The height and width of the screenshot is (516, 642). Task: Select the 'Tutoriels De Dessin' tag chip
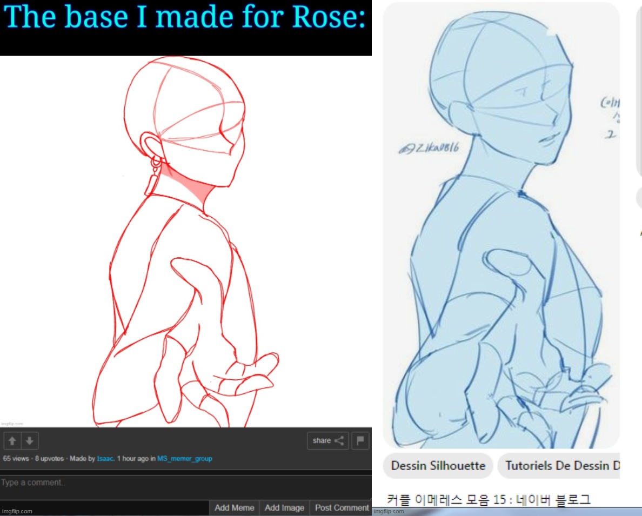click(558, 466)
